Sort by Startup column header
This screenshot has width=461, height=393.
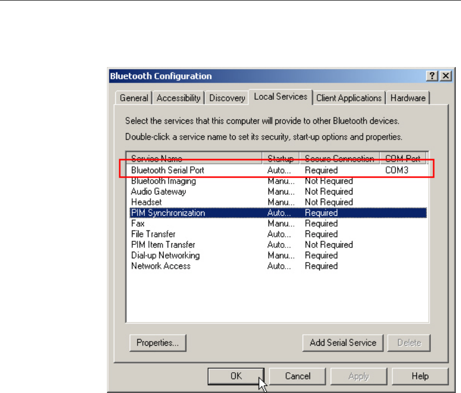tap(280, 159)
